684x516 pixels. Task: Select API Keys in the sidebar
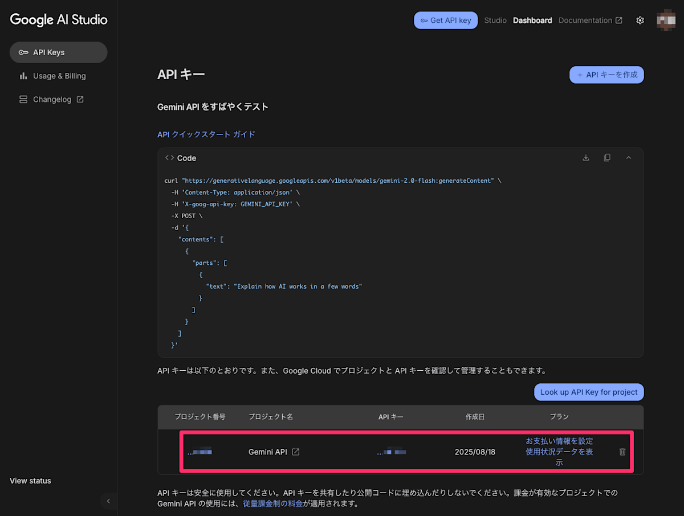point(58,52)
